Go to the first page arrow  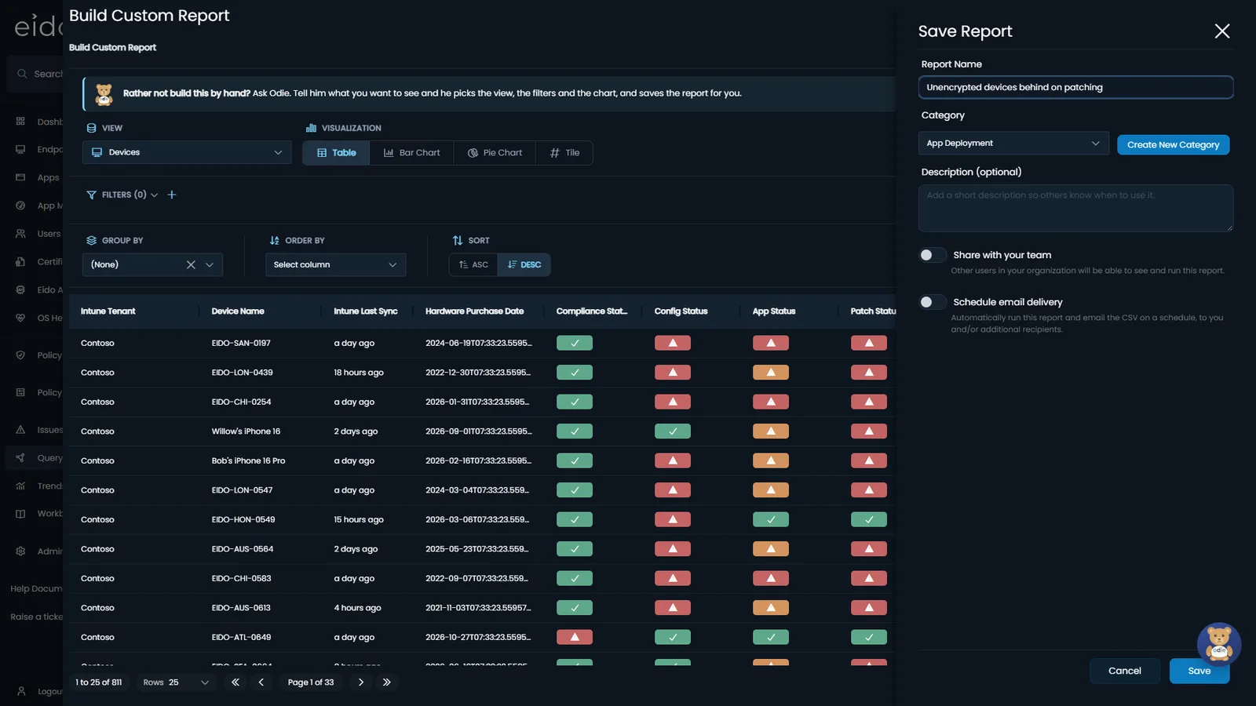[x=235, y=682]
